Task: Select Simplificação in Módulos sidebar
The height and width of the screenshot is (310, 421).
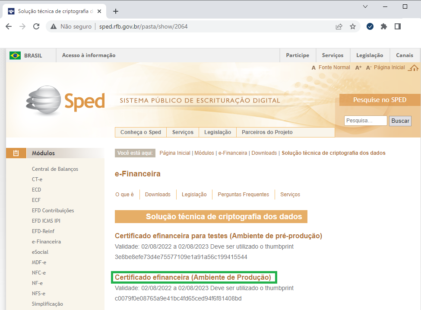Action: (47, 304)
